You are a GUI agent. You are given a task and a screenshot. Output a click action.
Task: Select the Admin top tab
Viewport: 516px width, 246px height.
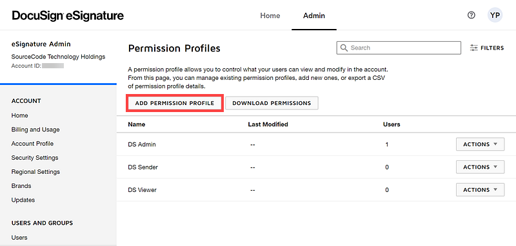(314, 15)
